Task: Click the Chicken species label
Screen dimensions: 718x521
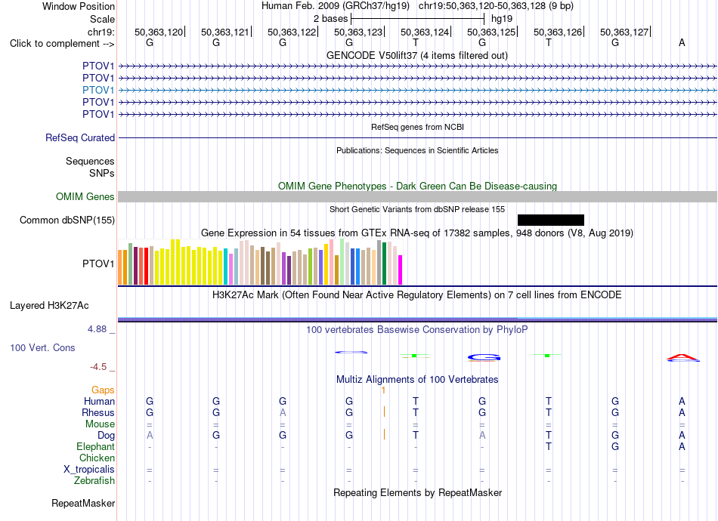Action: coord(97,458)
